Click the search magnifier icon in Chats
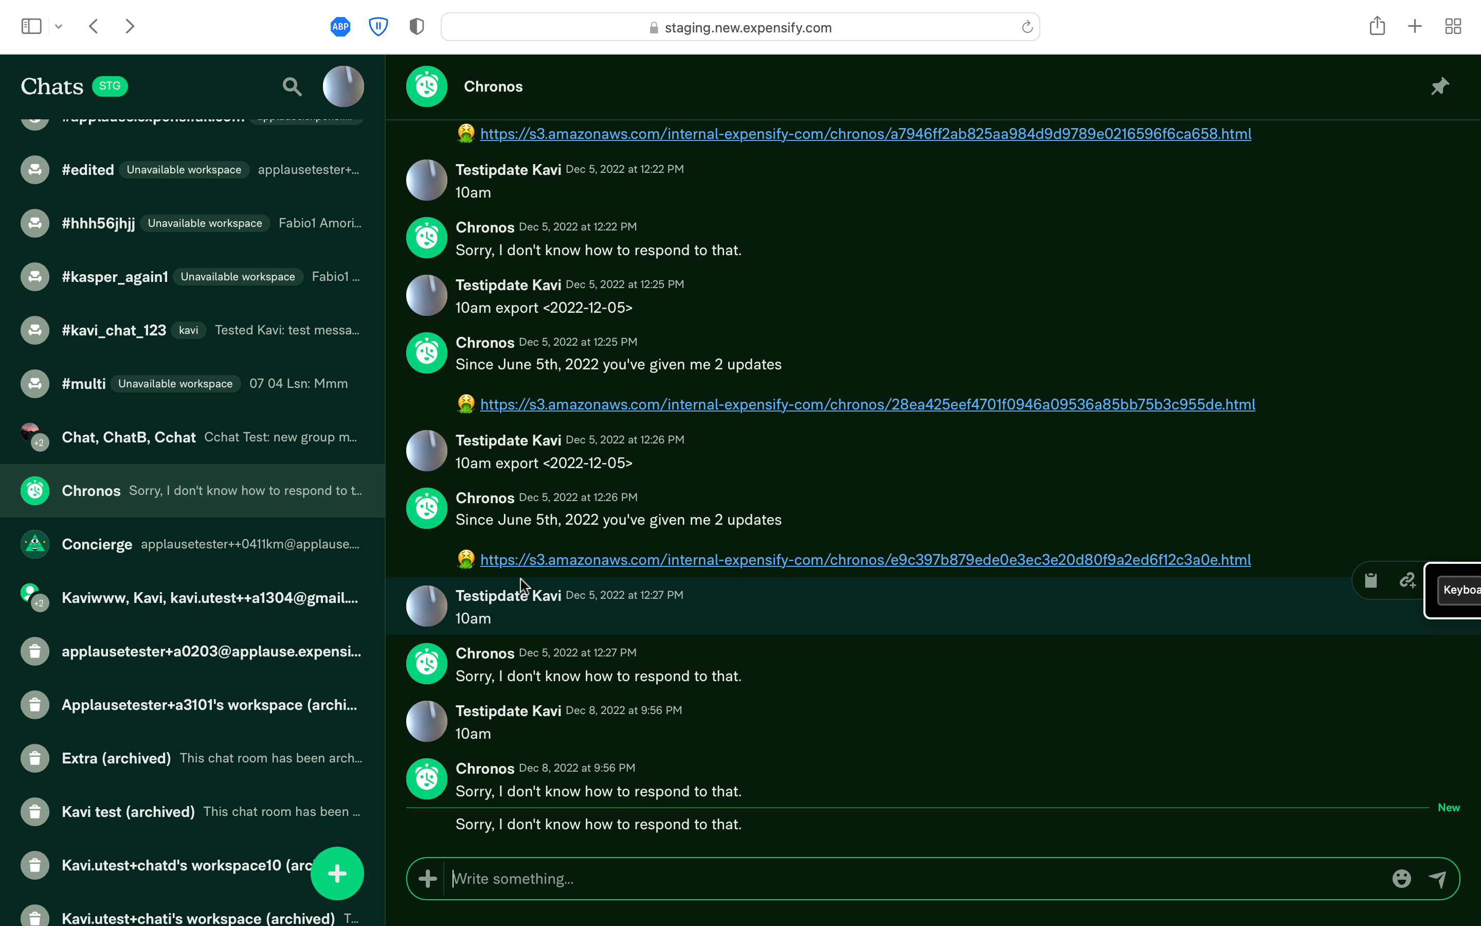The image size is (1481, 926). click(292, 86)
